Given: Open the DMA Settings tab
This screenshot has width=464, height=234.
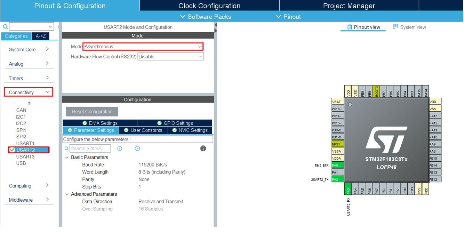Looking at the screenshot, I should (100, 123).
